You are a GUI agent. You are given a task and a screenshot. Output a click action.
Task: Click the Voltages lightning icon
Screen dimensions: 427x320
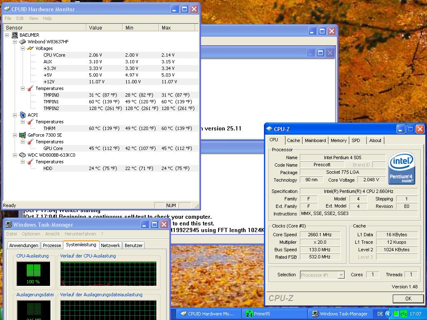[x=30, y=48]
